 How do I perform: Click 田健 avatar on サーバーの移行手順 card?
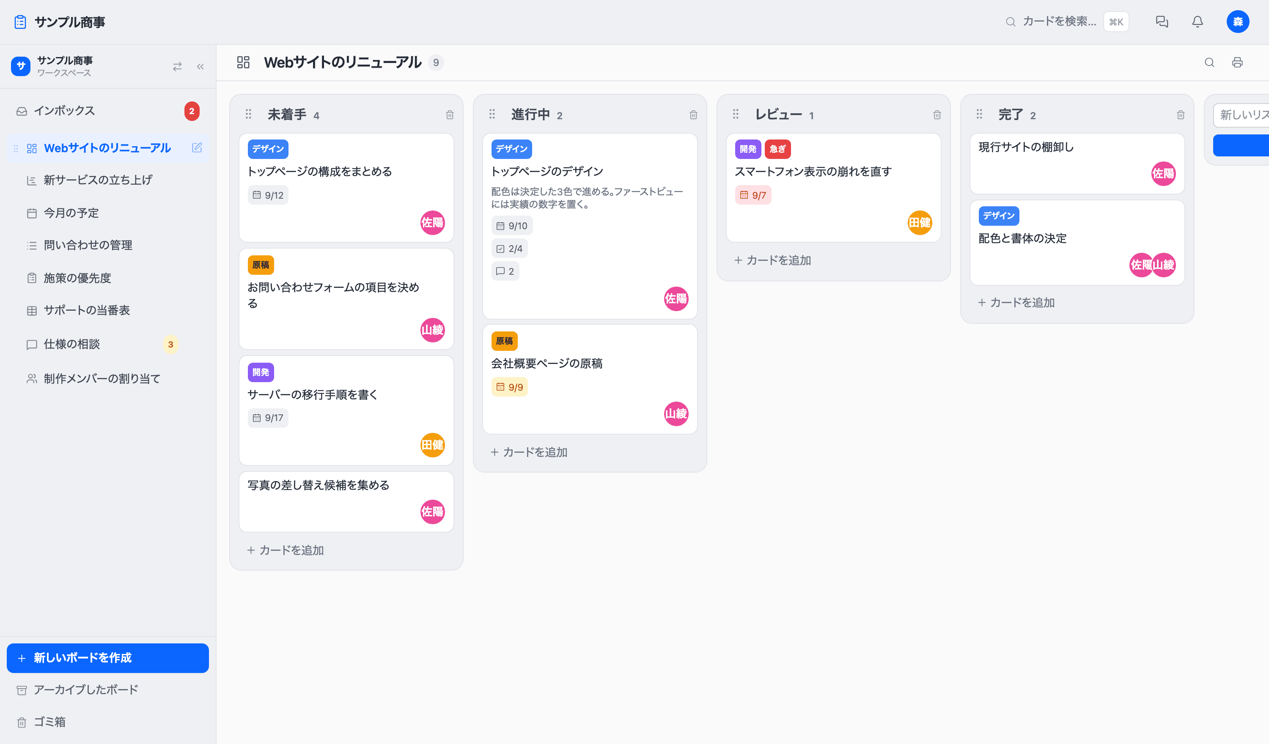point(433,445)
